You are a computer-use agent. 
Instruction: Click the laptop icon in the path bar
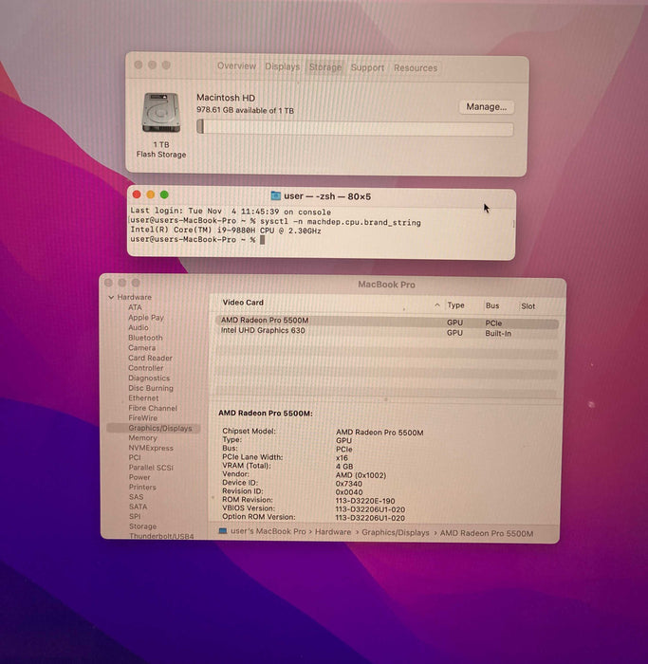coord(223,532)
